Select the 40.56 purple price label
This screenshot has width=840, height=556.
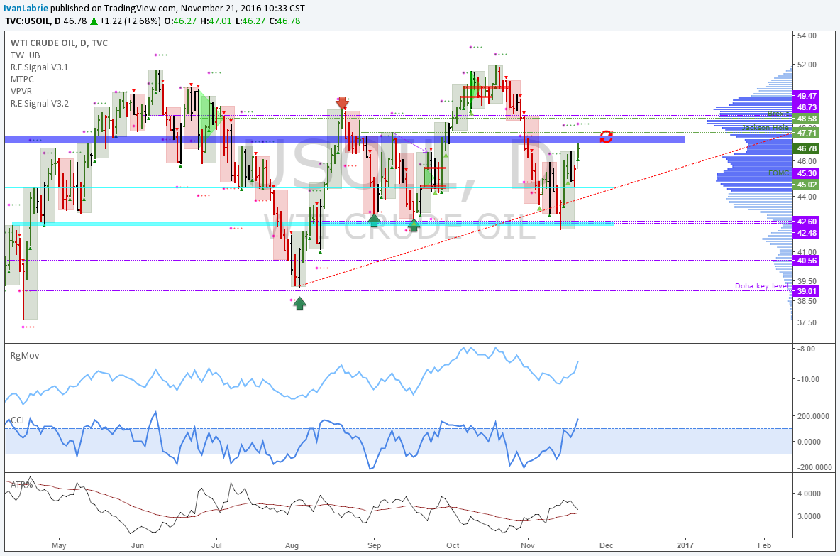click(807, 261)
